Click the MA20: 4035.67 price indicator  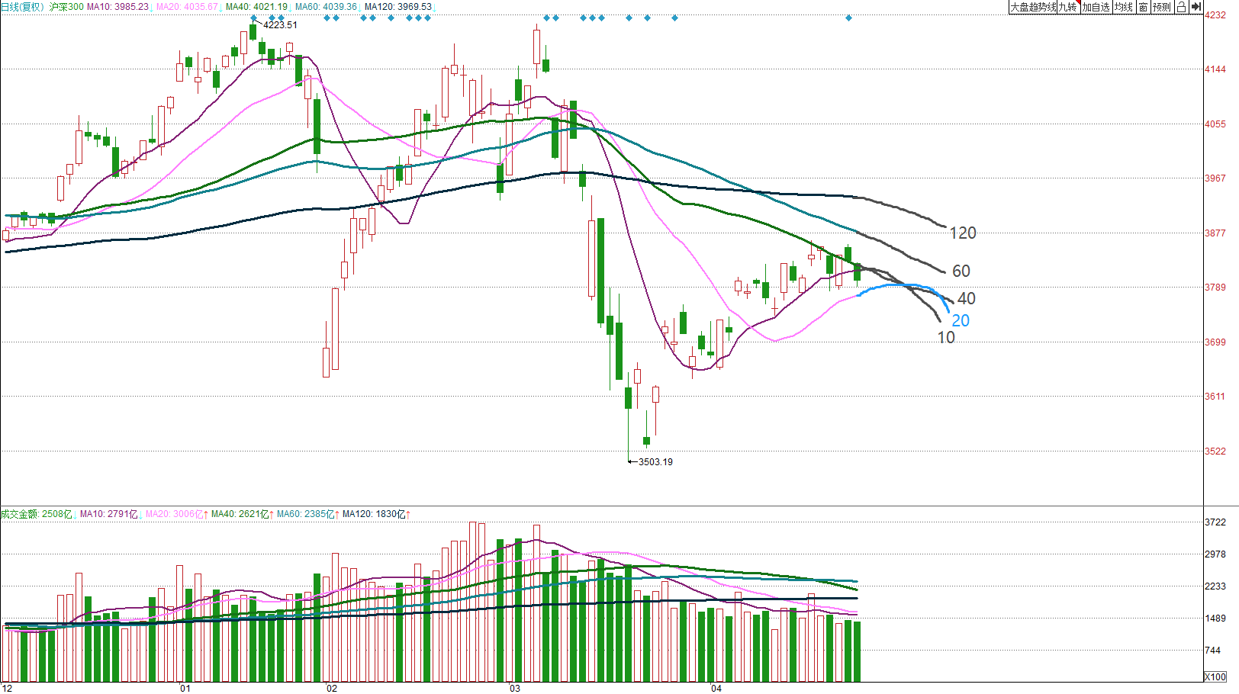click(x=188, y=7)
